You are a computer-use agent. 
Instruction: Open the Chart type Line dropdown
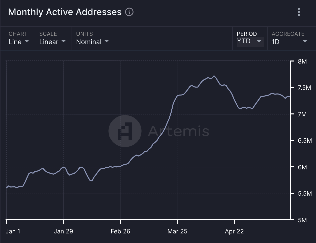tap(19, 42)
